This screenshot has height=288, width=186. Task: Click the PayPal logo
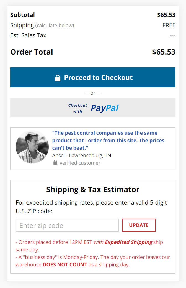pyautogui.click(x=105, y=108)
